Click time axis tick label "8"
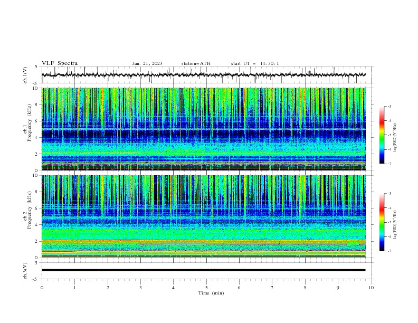 [305, 288]
